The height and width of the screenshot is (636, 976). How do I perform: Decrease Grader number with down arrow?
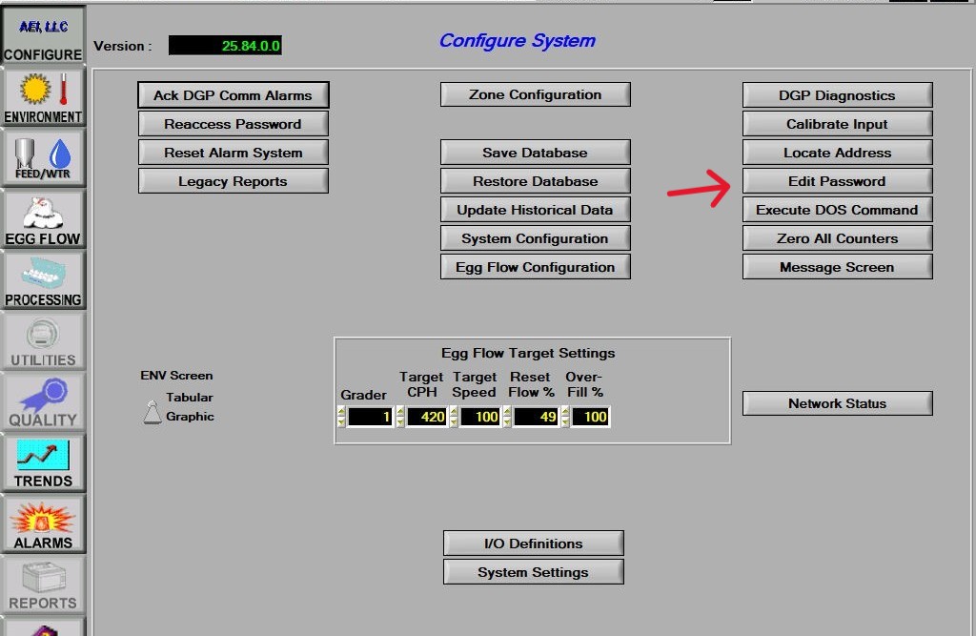341,421
